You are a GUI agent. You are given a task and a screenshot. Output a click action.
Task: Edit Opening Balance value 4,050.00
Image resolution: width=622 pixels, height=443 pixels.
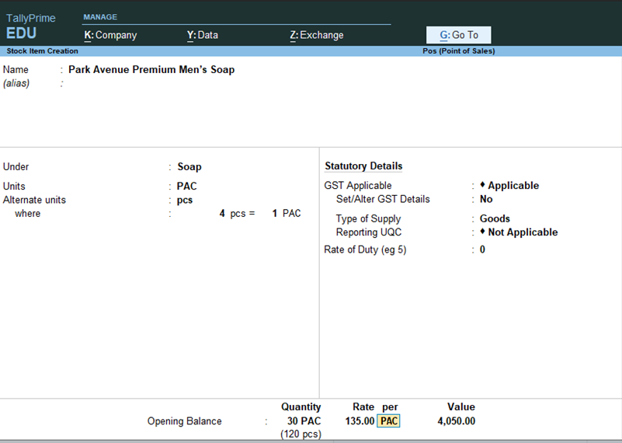point(456,420)
